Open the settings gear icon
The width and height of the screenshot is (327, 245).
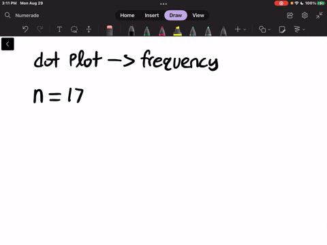pyautogui.click(x=305, y=15)
